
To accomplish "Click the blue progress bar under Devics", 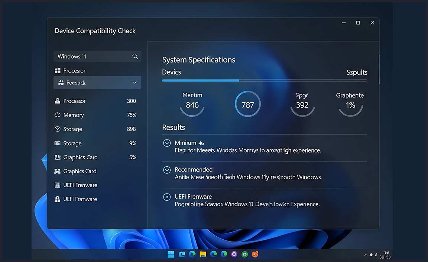I will coord(200,80).
